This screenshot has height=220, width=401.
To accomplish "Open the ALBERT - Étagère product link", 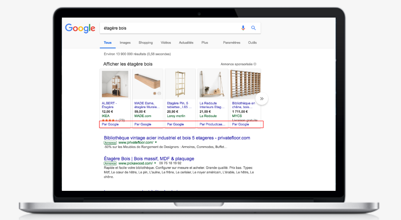I will point(109,105).
